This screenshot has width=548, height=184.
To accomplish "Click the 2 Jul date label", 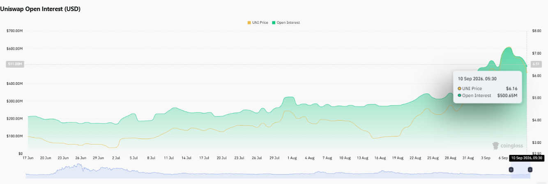I will [116, 158].
